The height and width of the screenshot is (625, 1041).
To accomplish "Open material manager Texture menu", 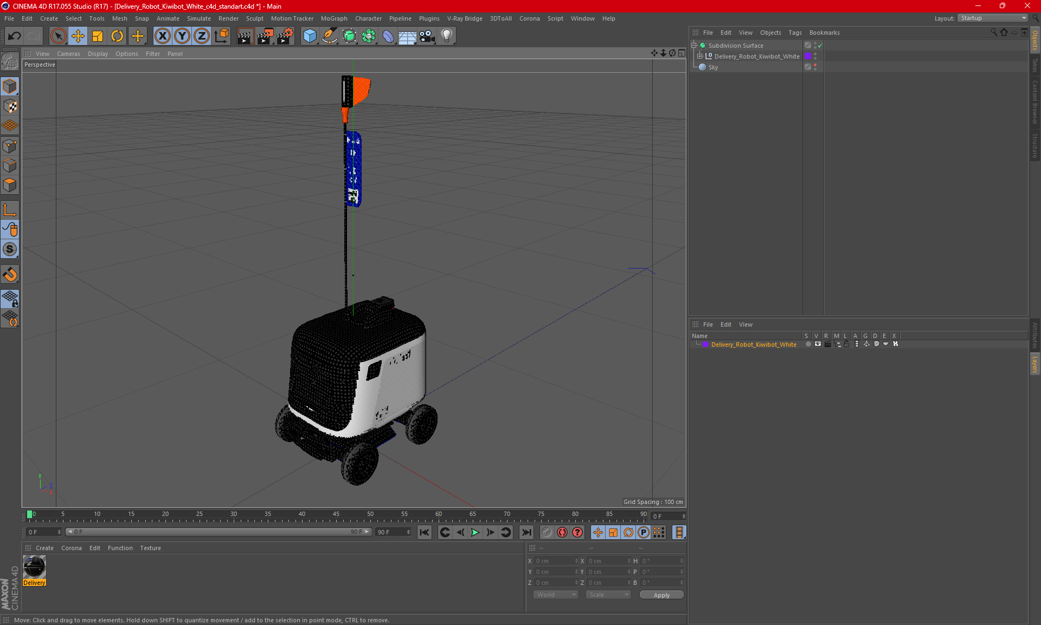I will 150,548.
